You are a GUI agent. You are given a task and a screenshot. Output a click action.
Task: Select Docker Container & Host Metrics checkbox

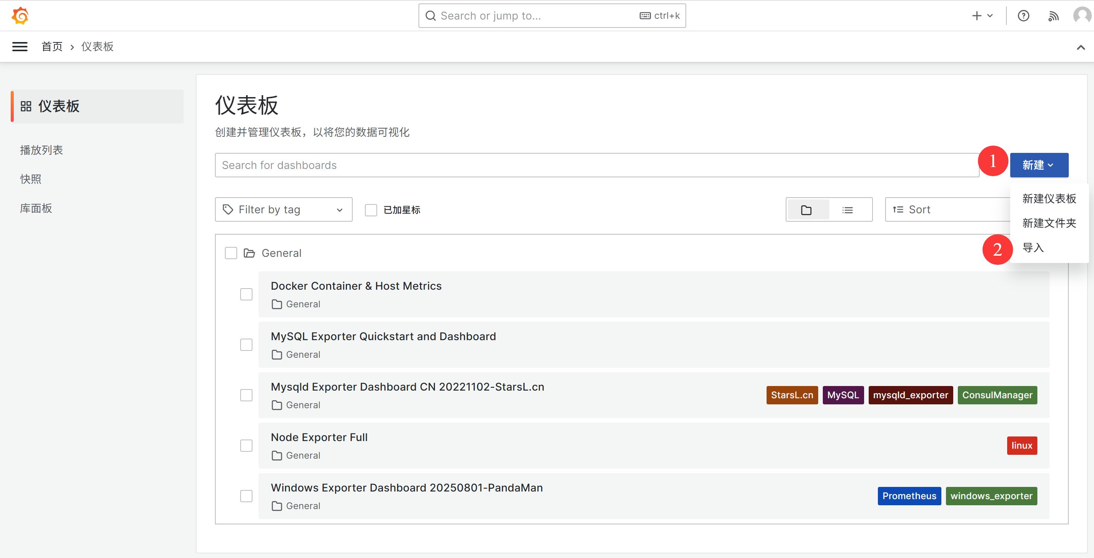coord(246,294)
